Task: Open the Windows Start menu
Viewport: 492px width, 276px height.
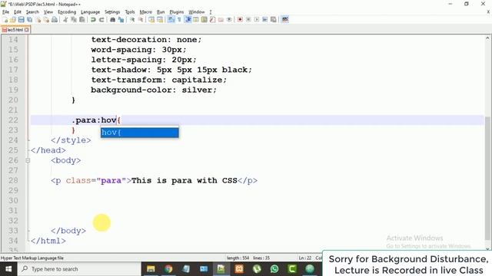Action: point(8,269)
